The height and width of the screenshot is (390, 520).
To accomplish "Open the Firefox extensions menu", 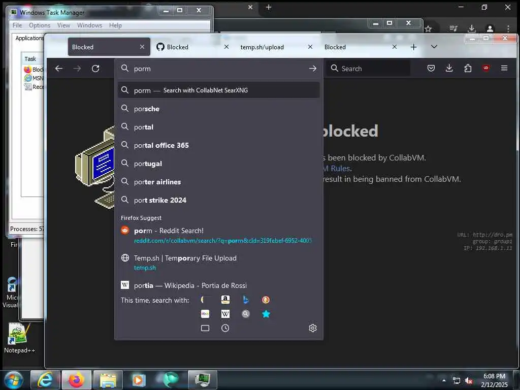I will click(x=468, y=69).
